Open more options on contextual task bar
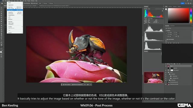This screenshot has height=108, width=193. coord(90,85)
